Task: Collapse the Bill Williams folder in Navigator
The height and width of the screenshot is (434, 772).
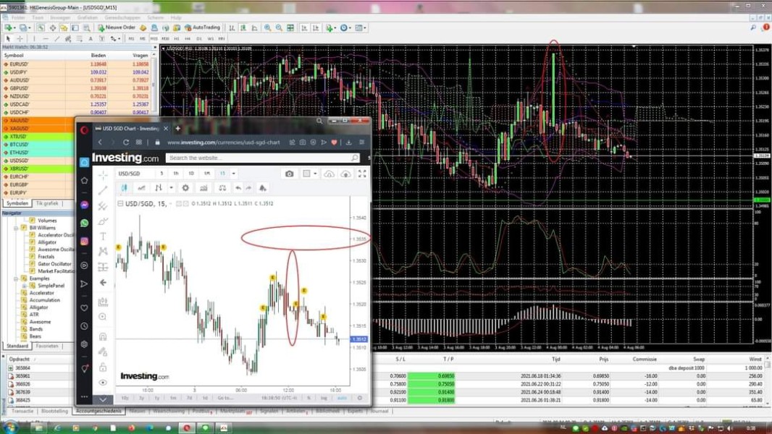Action: [16, 228]
